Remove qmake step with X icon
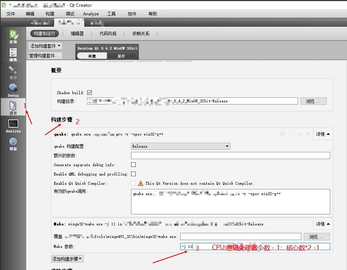Image resolution: width=347 pixels, height=270 pixels. (x=308, y=134)
